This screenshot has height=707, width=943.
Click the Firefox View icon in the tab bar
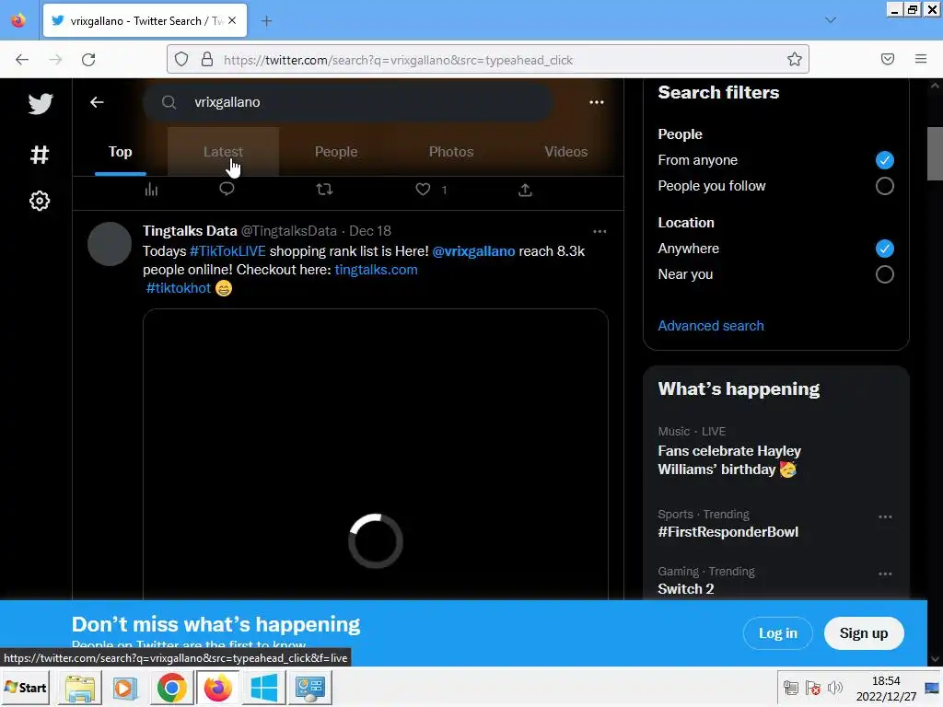pyautogui.click(x=18, y=20)
